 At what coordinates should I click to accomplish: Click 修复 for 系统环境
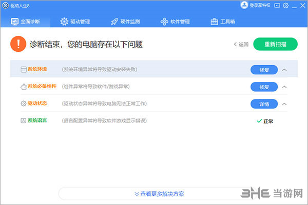click(264, 70)
